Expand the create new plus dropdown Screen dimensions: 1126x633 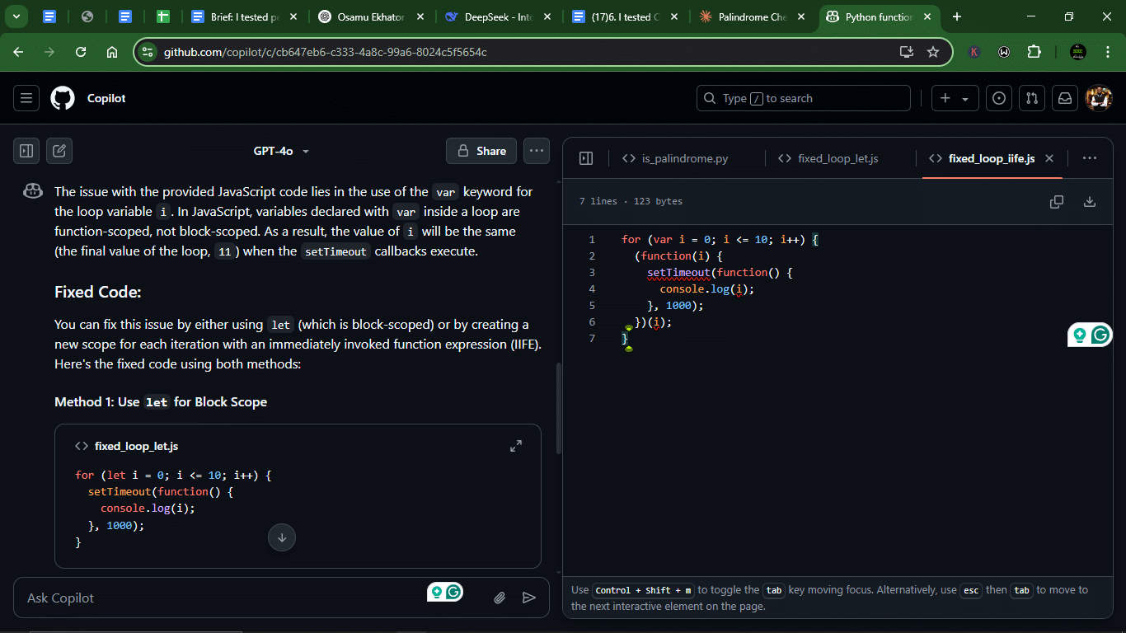click(x=955, y=98)
